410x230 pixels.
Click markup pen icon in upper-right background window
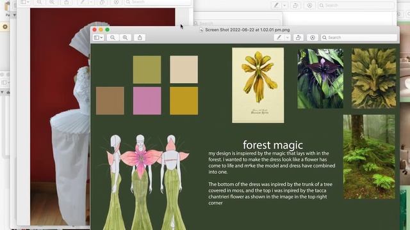[x=276, y=5]
